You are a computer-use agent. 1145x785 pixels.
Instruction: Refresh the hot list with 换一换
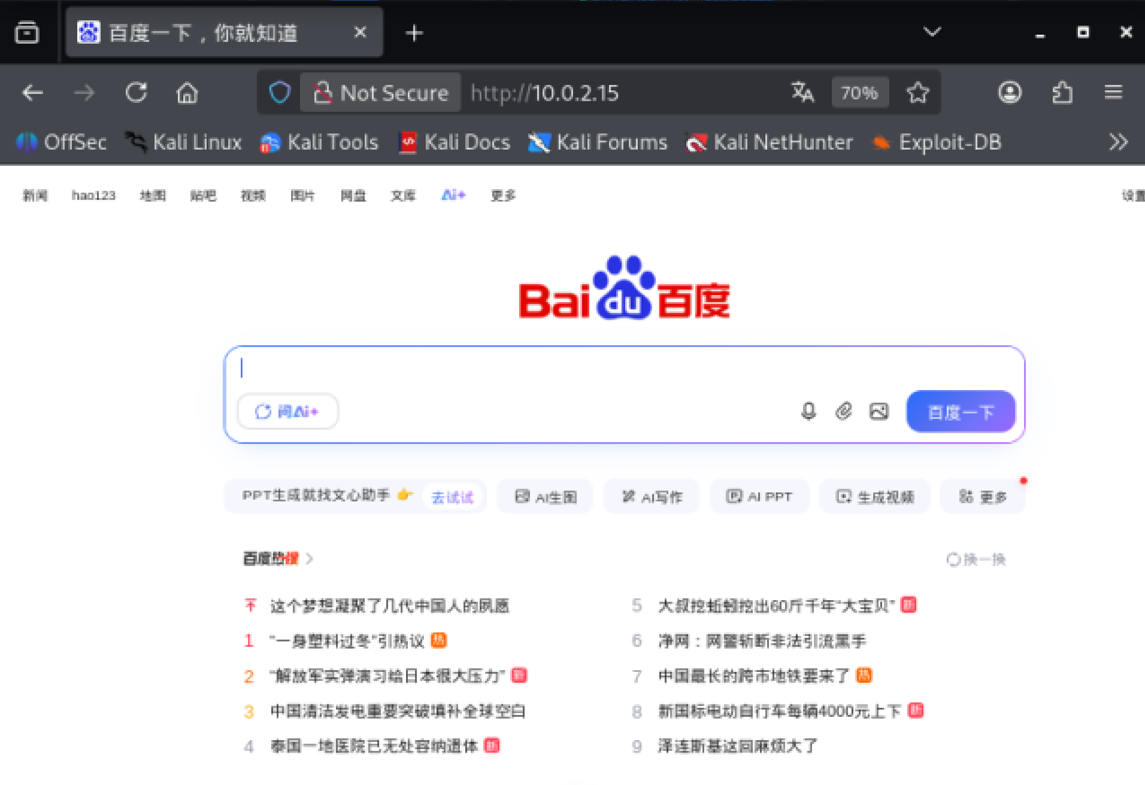[976, 559]
